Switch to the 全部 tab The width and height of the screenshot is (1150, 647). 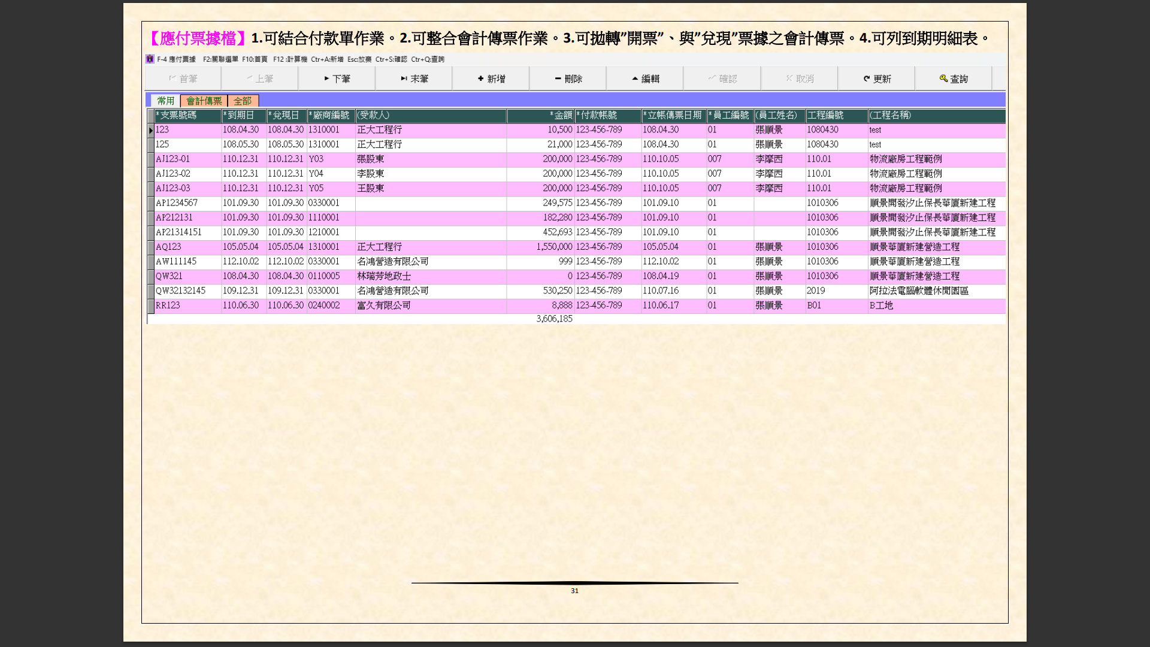pos(243,101)
